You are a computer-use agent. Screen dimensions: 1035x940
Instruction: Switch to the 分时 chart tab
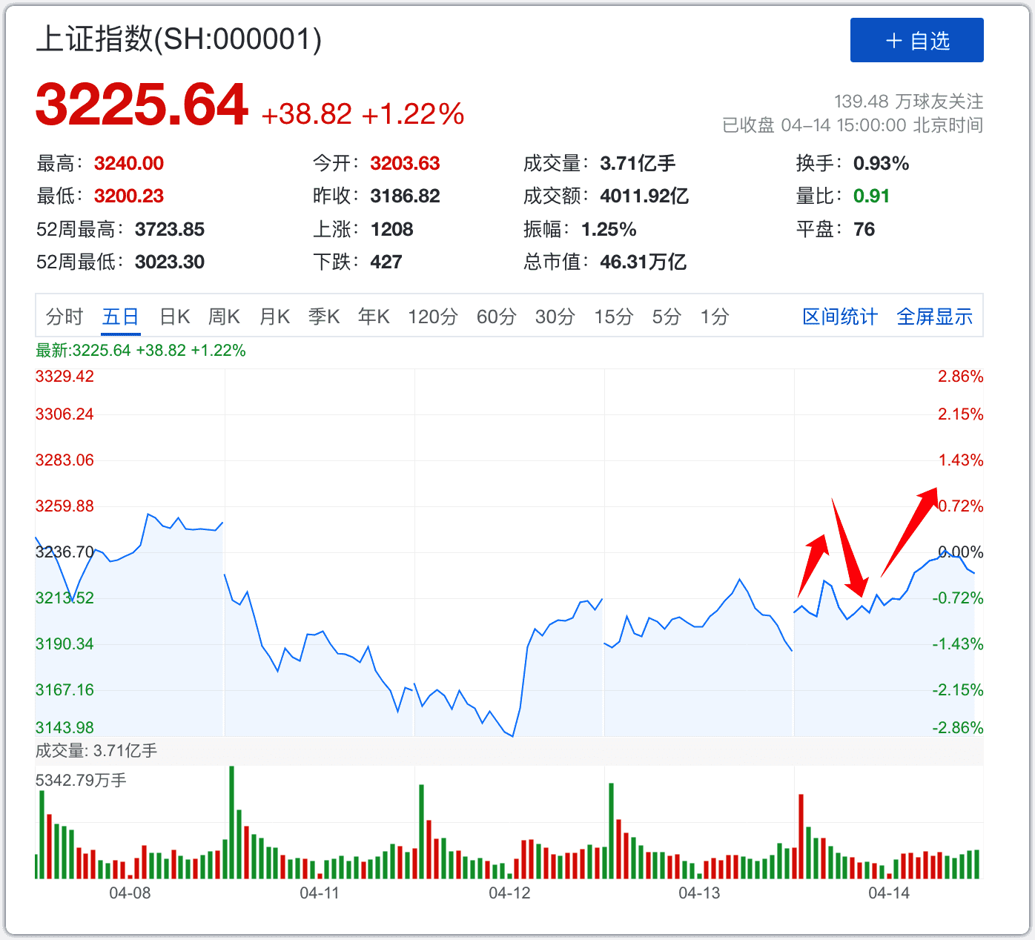65,317
